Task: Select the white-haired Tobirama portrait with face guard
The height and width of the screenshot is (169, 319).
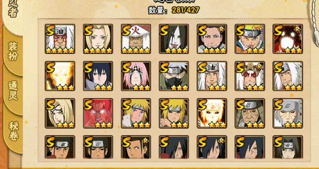Action: click(x=288, y=113)
